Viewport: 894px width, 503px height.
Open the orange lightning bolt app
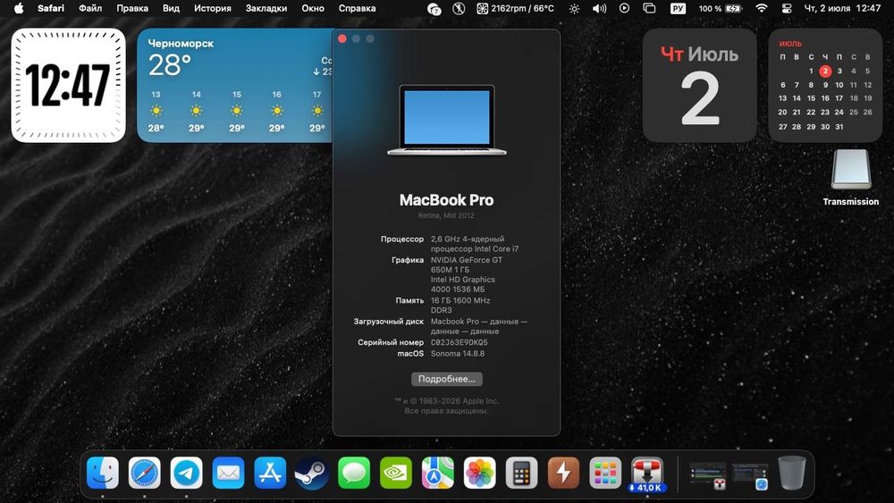pyautogui.click(x=563, y=473)
